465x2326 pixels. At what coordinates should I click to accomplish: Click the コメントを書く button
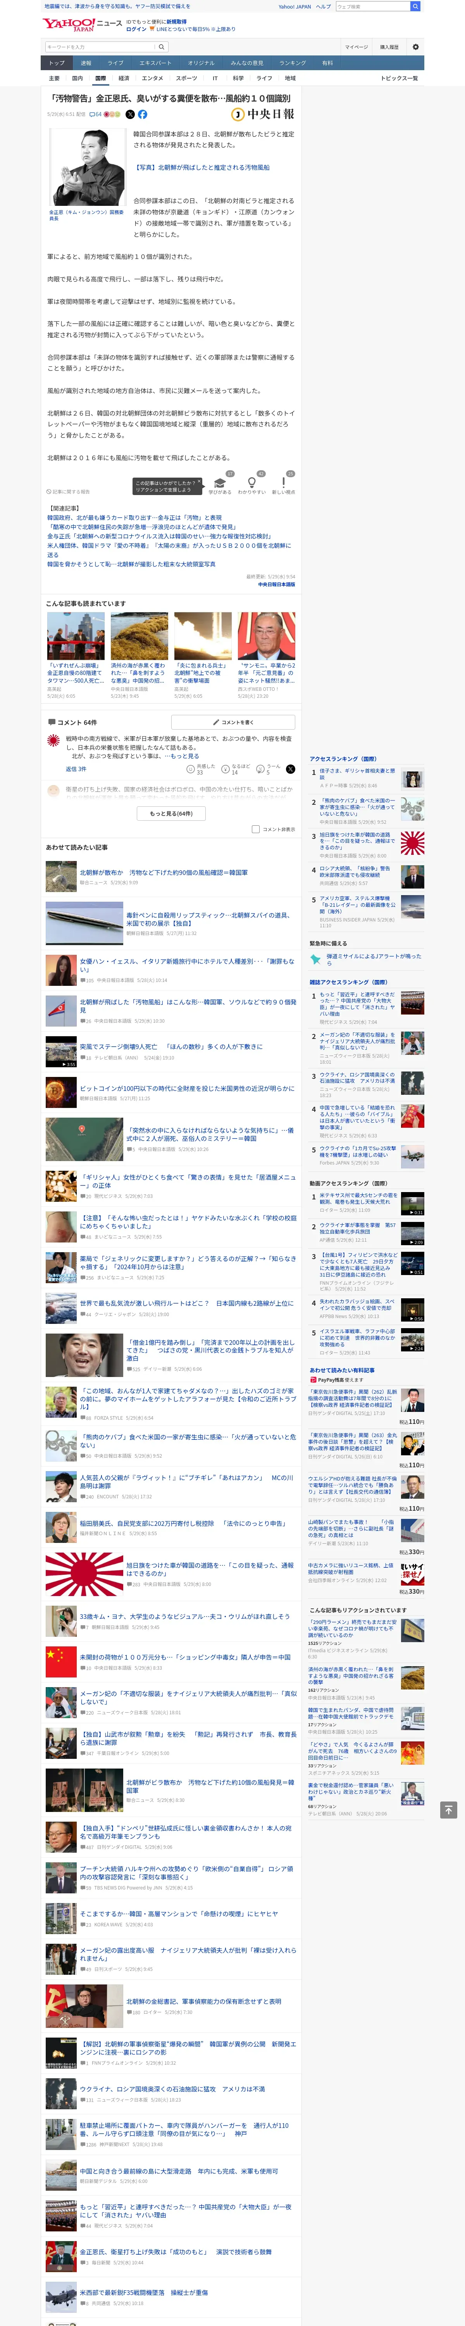pyautogui.click(x=233, y=722)
